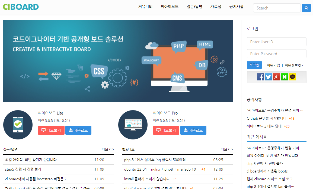Open the 회원정보찾기 link
This screenshot has height=189, width=313.
295,65
